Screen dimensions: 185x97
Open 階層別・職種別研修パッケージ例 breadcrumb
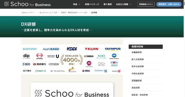pyautogui.click(x=74, y=12)
